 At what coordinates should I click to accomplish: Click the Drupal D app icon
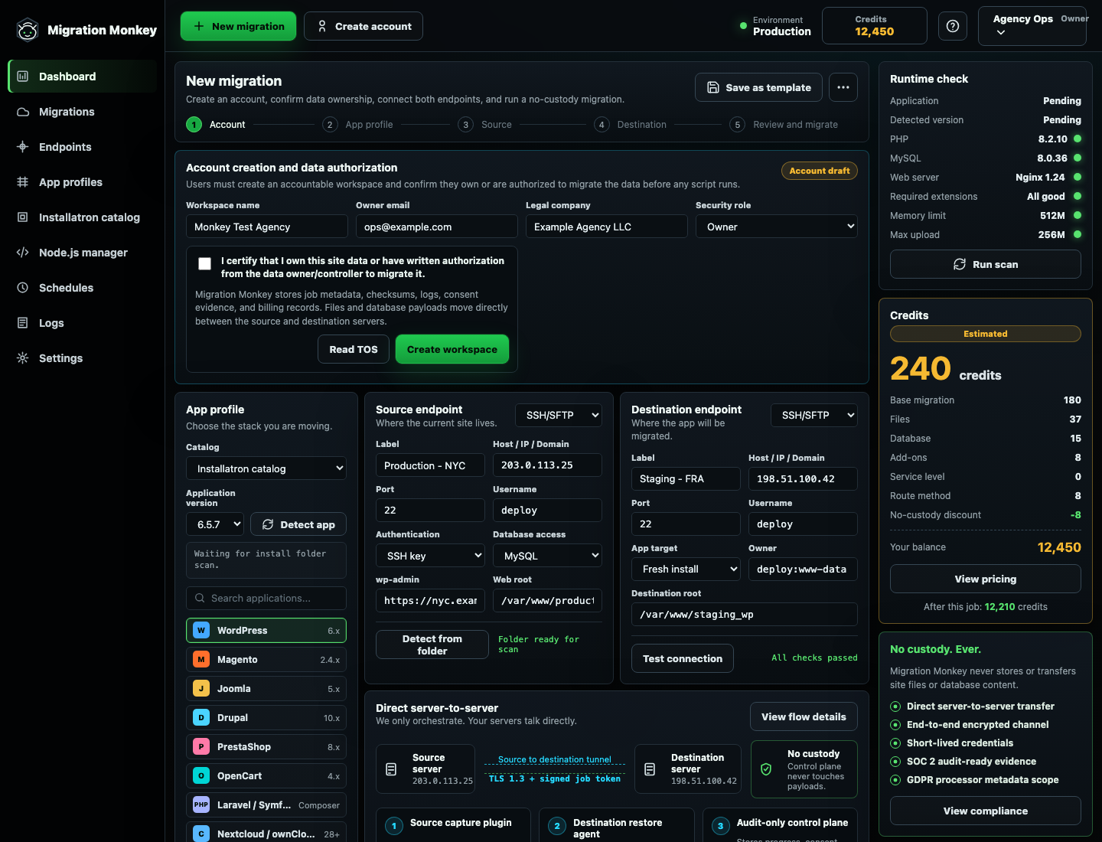coord(201,717)
